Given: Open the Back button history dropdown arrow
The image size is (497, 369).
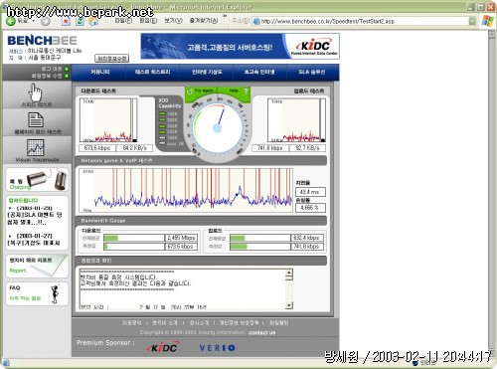Looking at the screenshot, I should [x=34, y=21].
